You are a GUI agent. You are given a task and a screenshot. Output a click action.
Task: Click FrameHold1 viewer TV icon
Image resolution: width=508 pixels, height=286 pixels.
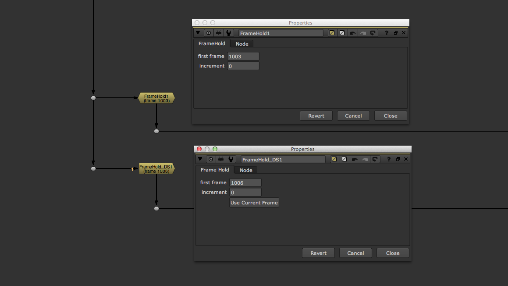click(219, 33)
